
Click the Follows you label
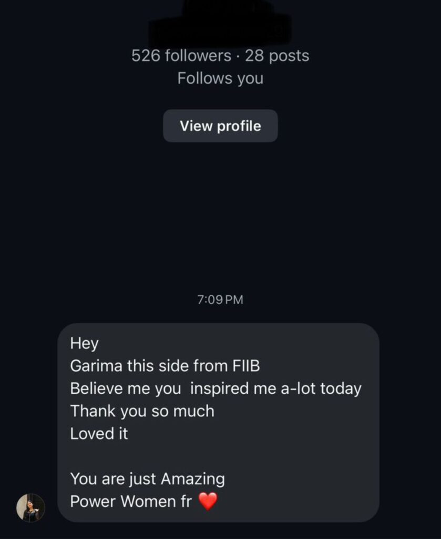[x=220, y=78]
